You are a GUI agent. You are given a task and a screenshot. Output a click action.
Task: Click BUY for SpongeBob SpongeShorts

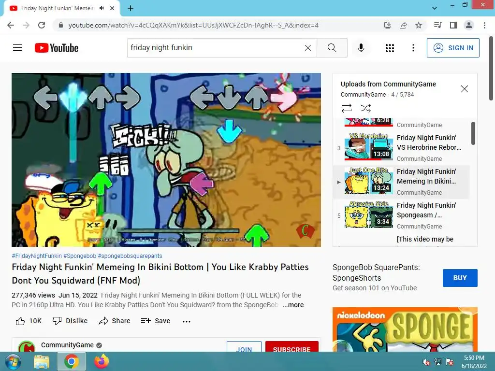[x=460, y=278]
